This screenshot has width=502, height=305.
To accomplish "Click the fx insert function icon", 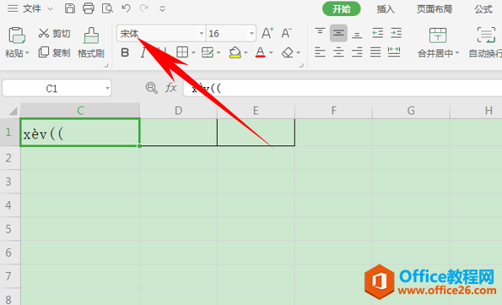I will point(170,88).
